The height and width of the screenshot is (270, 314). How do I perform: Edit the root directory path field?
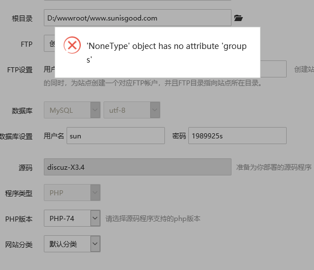pos(138,18)
